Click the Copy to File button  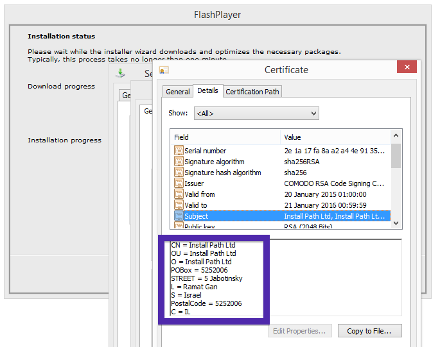(369, 331)
